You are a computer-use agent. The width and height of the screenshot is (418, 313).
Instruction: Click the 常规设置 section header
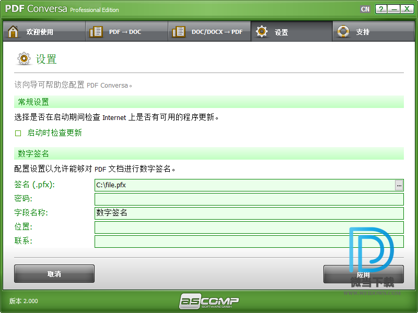209,102
